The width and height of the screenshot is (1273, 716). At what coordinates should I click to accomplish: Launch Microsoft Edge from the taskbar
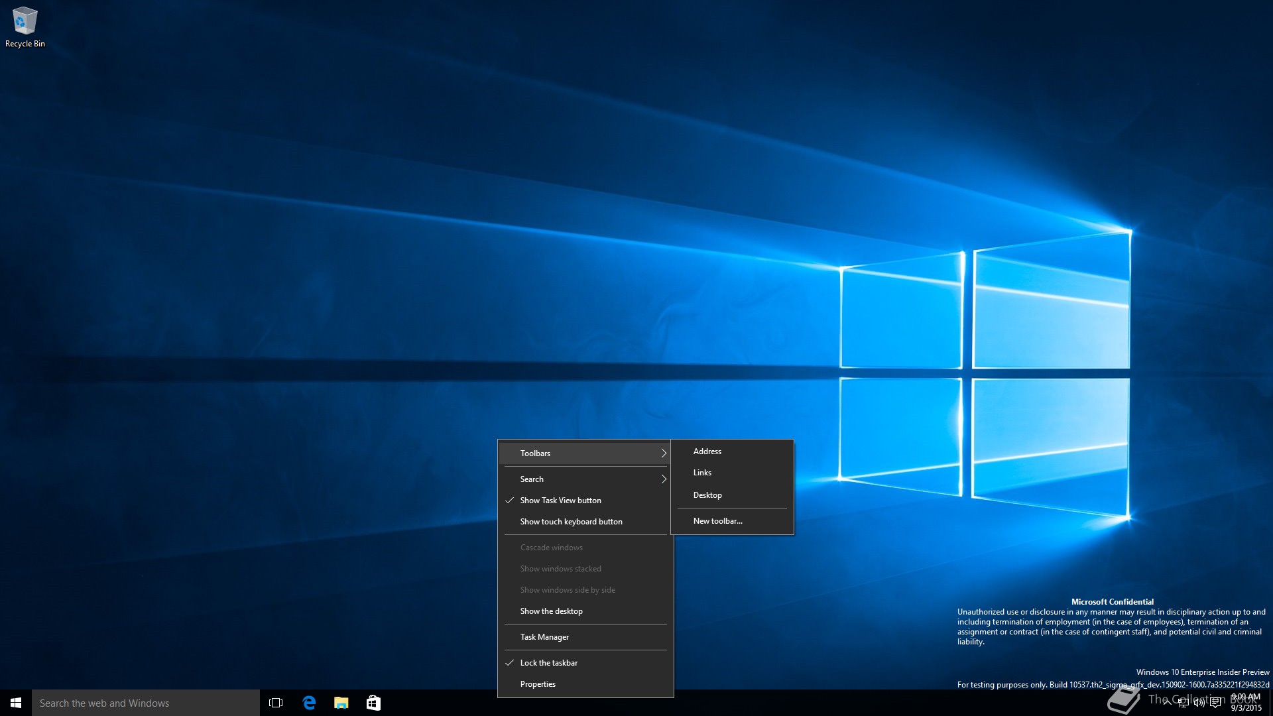[x=309, y=703]
